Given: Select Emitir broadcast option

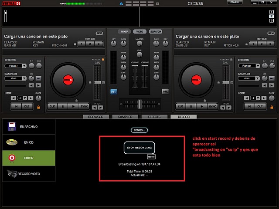Looking at the screenshot, I should (x=29, y=158).
